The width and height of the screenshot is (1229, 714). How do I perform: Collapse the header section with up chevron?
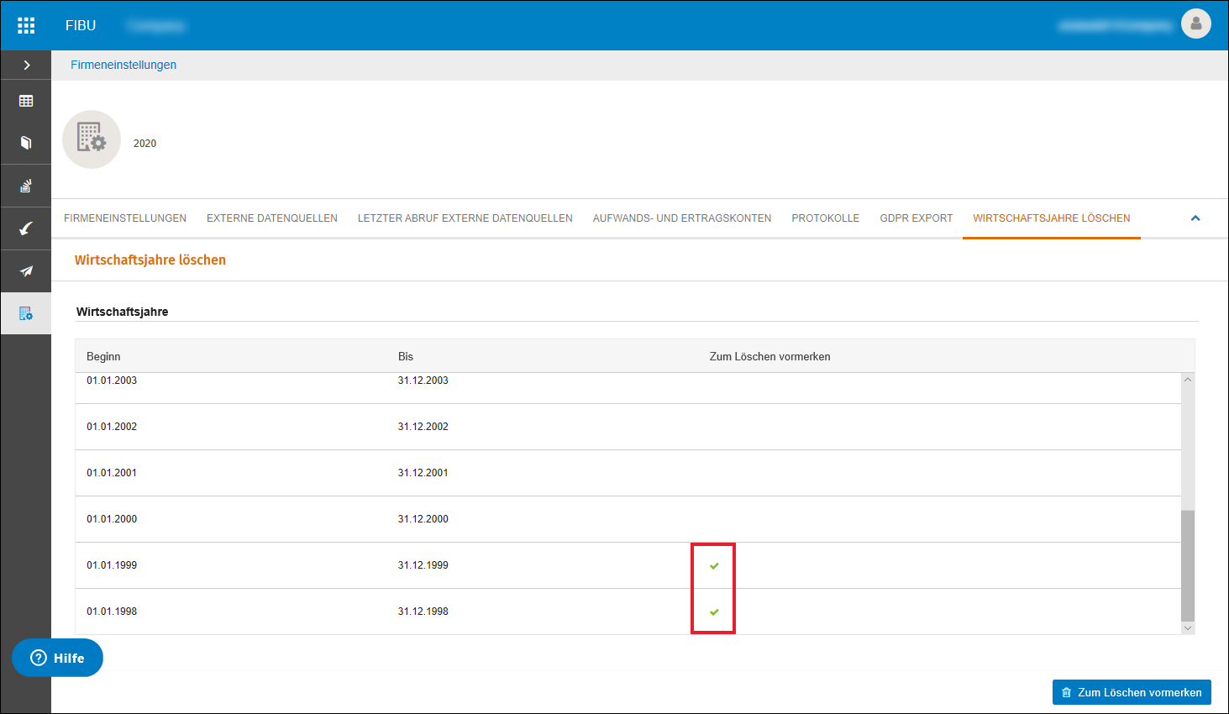pos(1195,218)
